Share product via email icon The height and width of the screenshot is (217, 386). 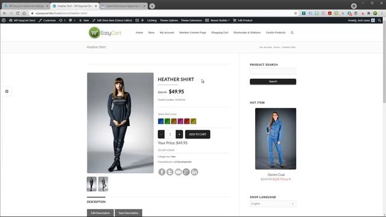[x=178, y=172]
